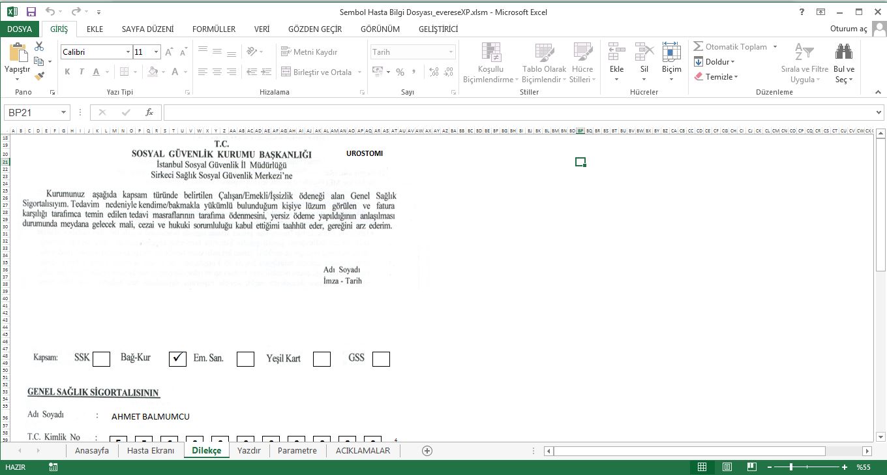This screenshot has height=475, width=887.
Task: Click the text orientation icon
Action: 250,52
